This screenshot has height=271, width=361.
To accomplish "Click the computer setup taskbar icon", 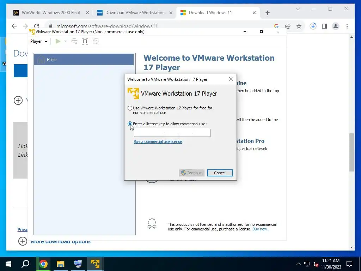I will tap(78, 264).
